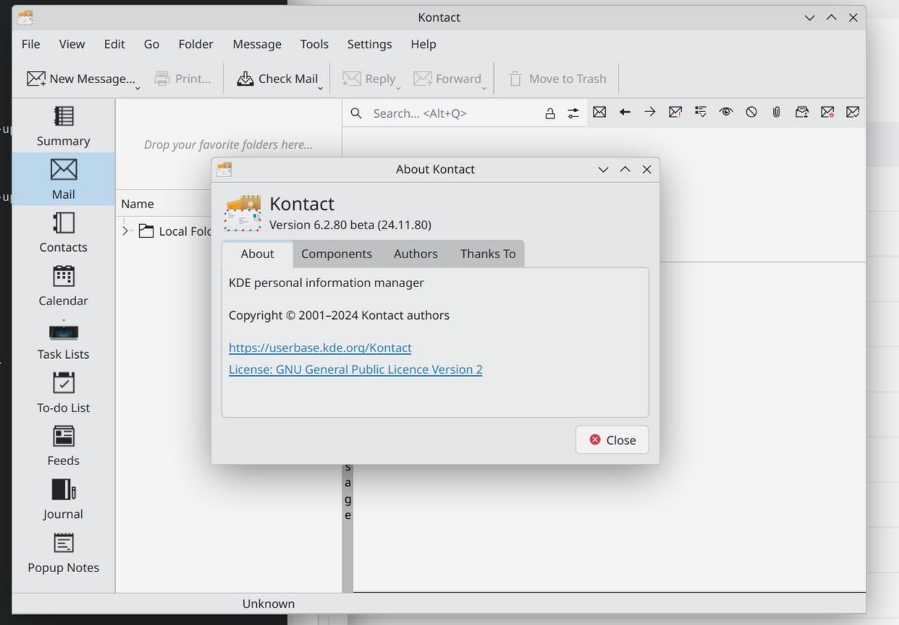Select the About tab in dialog

point(257,254)
